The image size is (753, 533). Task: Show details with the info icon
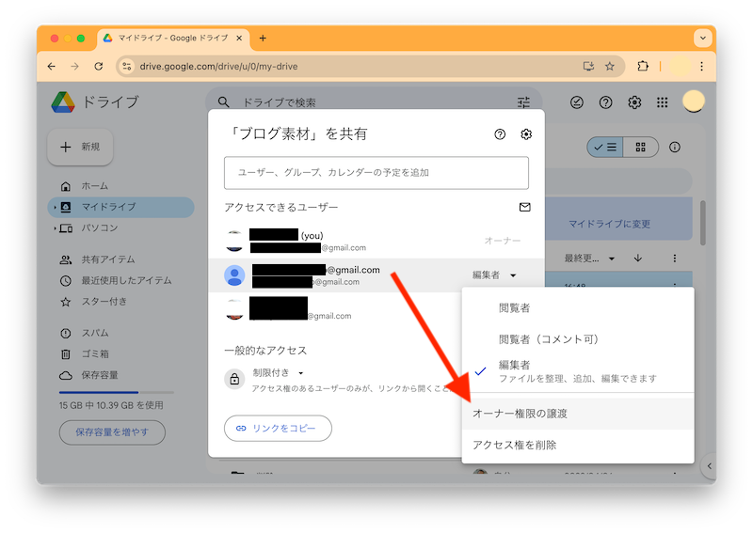pos(675,148)
